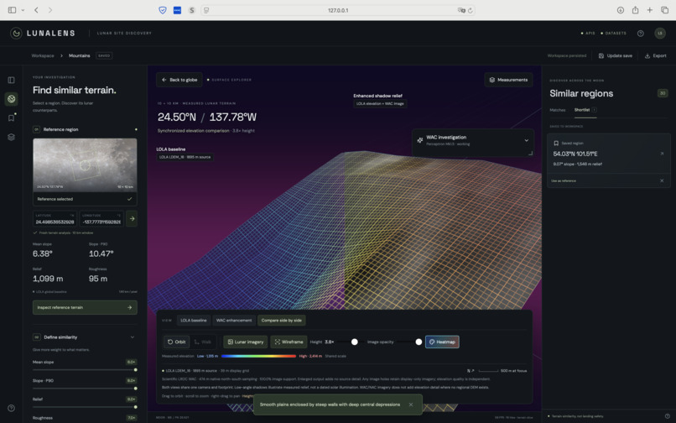Open the LS user avatar menu
This screenshot has width=676, height=423.
coord(660,34)
